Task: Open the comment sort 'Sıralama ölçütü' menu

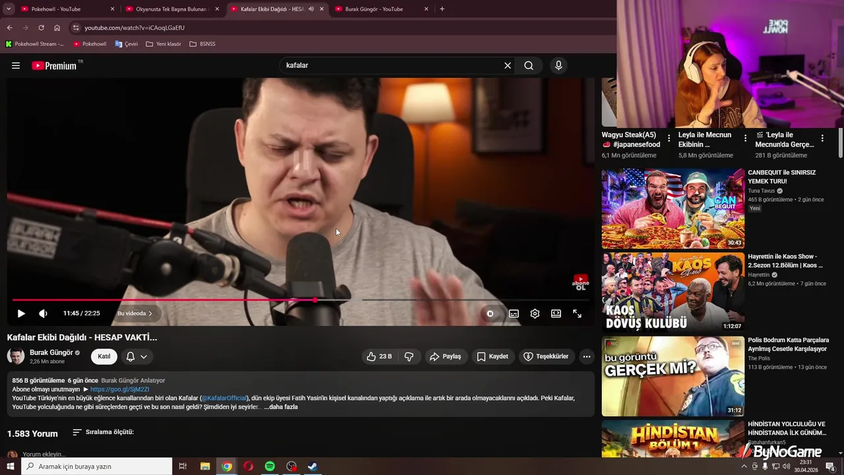Action: point(104,432)
